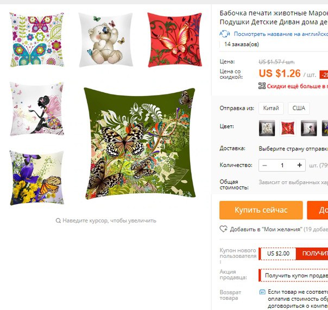Open the Выберите страну отправки delivery selector
The height and width of the screenshot is (310, 328).
pos(293,149)
